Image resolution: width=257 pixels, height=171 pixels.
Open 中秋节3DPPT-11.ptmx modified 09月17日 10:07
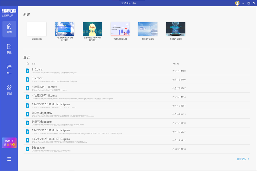44,87
